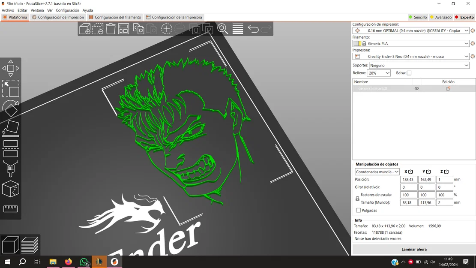Enable the Pulgadas checkbox
This screenshot has height=268, width=476.
[358, 210]
